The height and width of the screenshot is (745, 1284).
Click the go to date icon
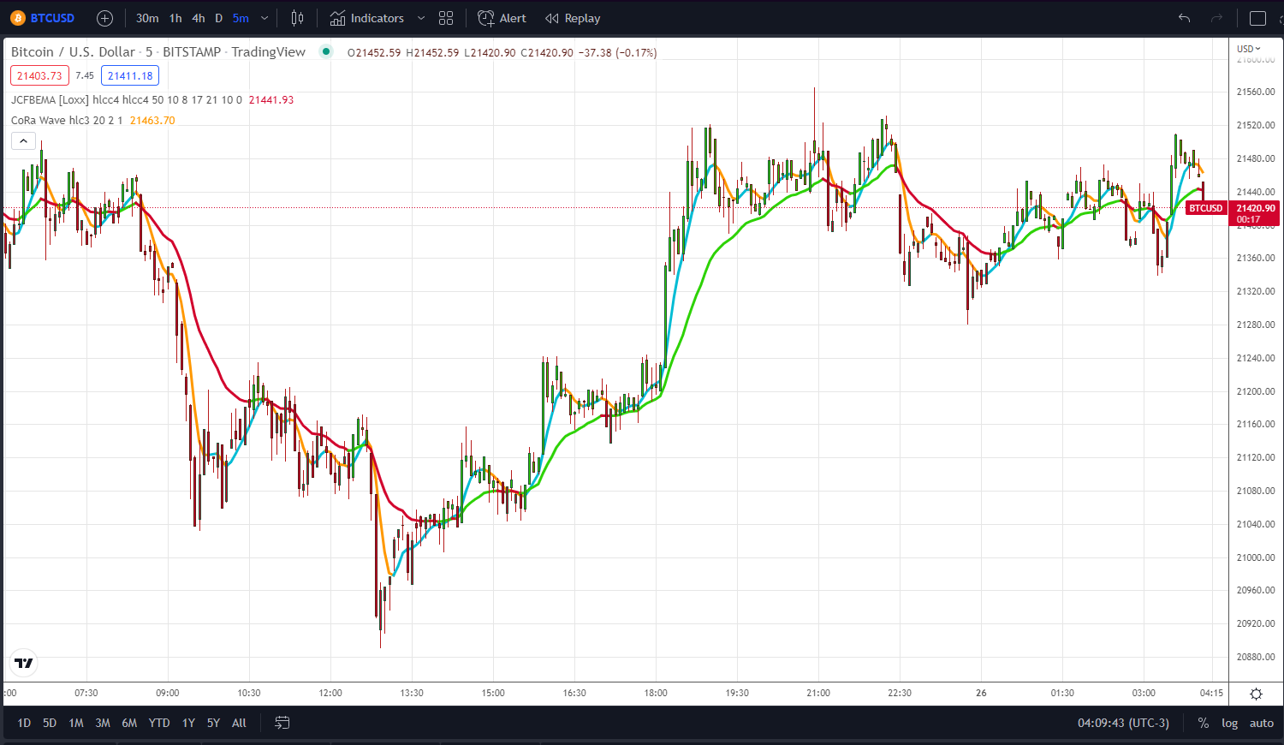[282, 723]
